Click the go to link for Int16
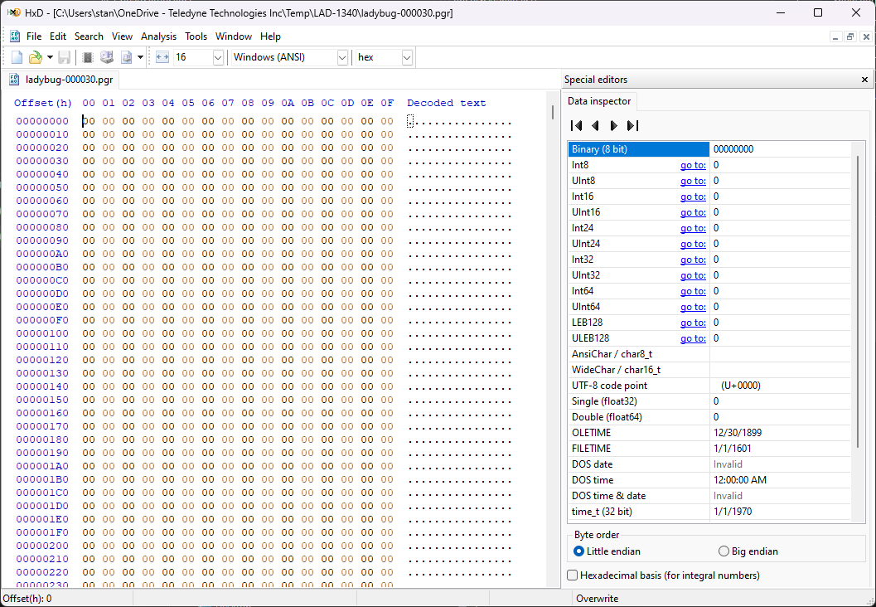This screenshot has height=607, width=876. pos(693,197)
